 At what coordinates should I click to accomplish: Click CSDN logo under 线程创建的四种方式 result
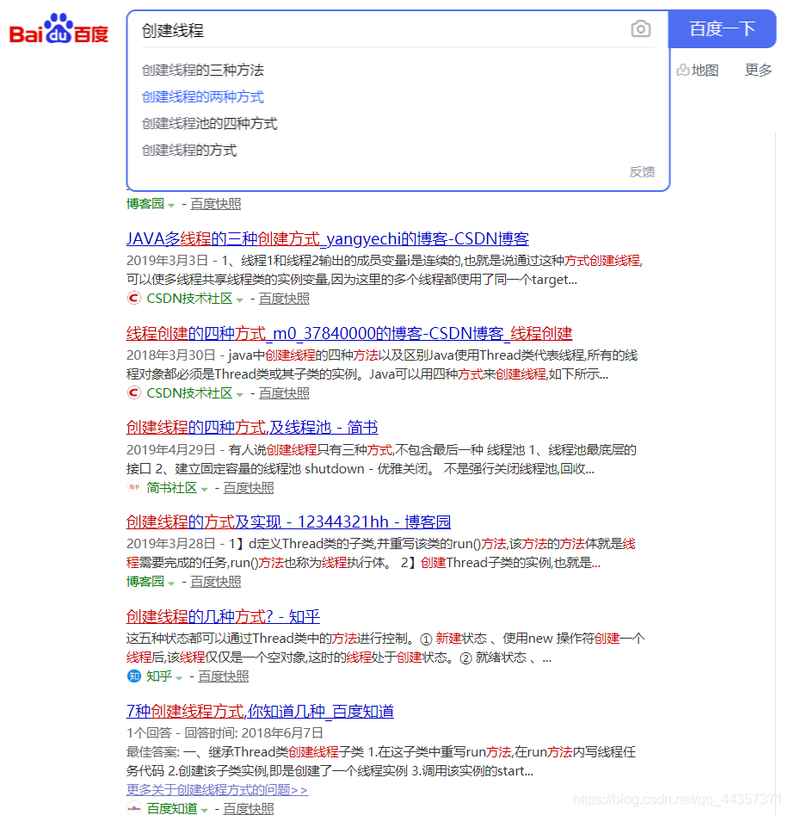tap(134, 393)
